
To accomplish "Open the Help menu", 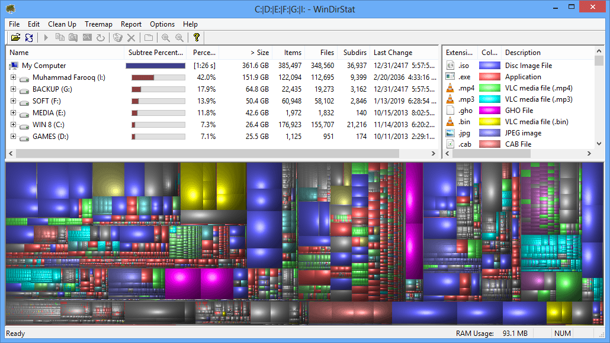I will click(190, 24).
